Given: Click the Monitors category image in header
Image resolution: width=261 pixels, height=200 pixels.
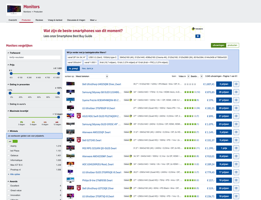Looking at the screenshot, I should [x=14, y=10].
